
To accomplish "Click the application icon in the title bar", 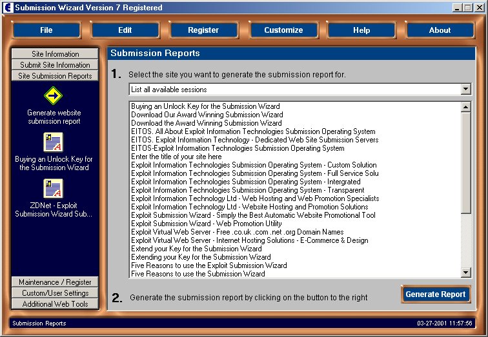I will point(8,8).
